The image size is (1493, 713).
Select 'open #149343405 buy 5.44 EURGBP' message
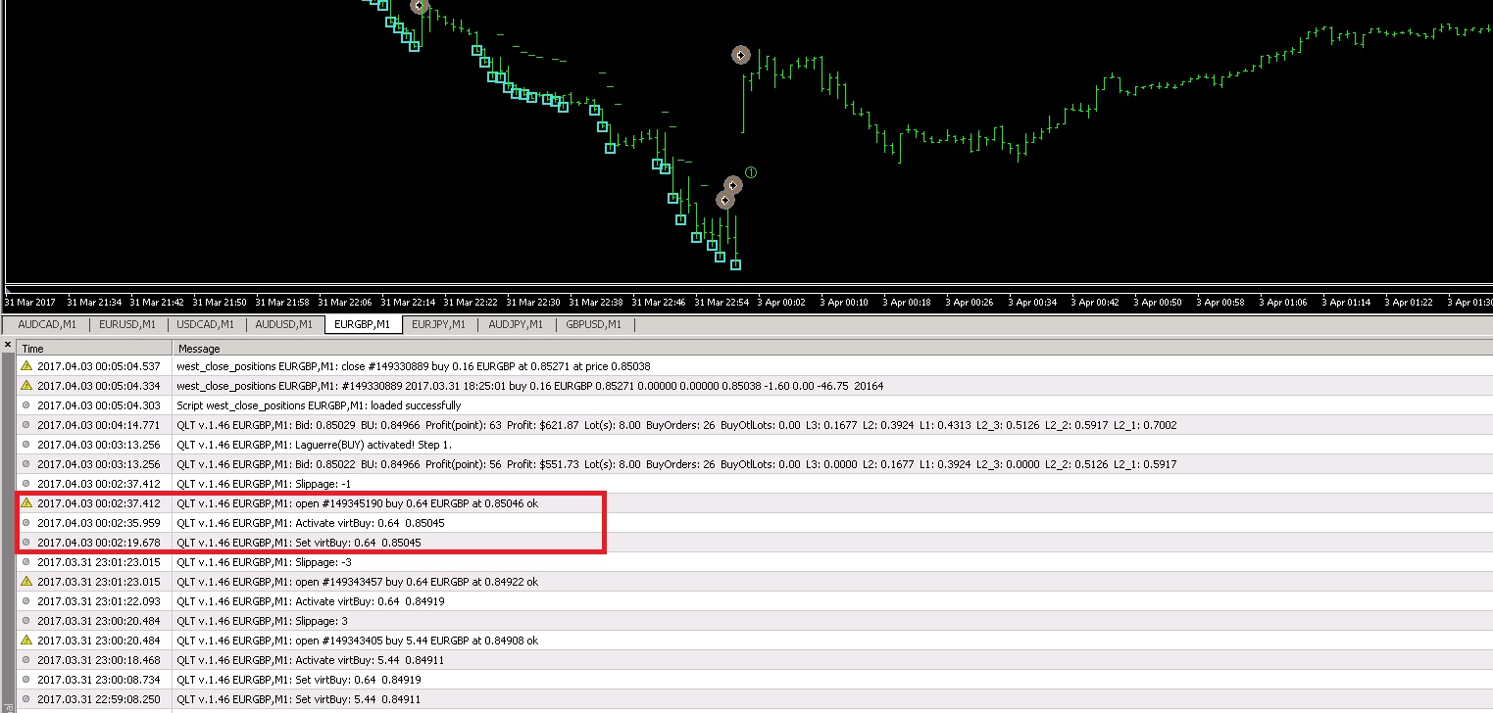357,641
